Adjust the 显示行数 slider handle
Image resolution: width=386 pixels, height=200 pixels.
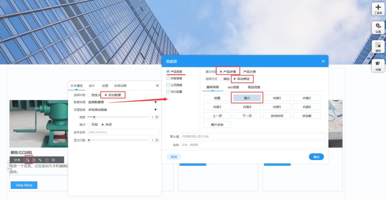(x=89, y=140)
